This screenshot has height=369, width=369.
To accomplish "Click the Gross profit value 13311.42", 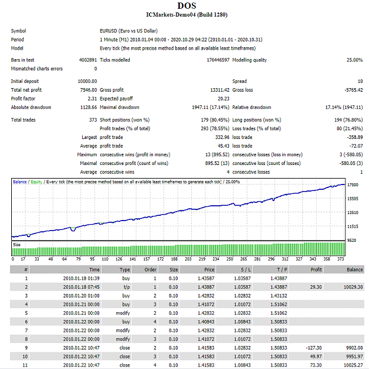I will pos(220,90).
